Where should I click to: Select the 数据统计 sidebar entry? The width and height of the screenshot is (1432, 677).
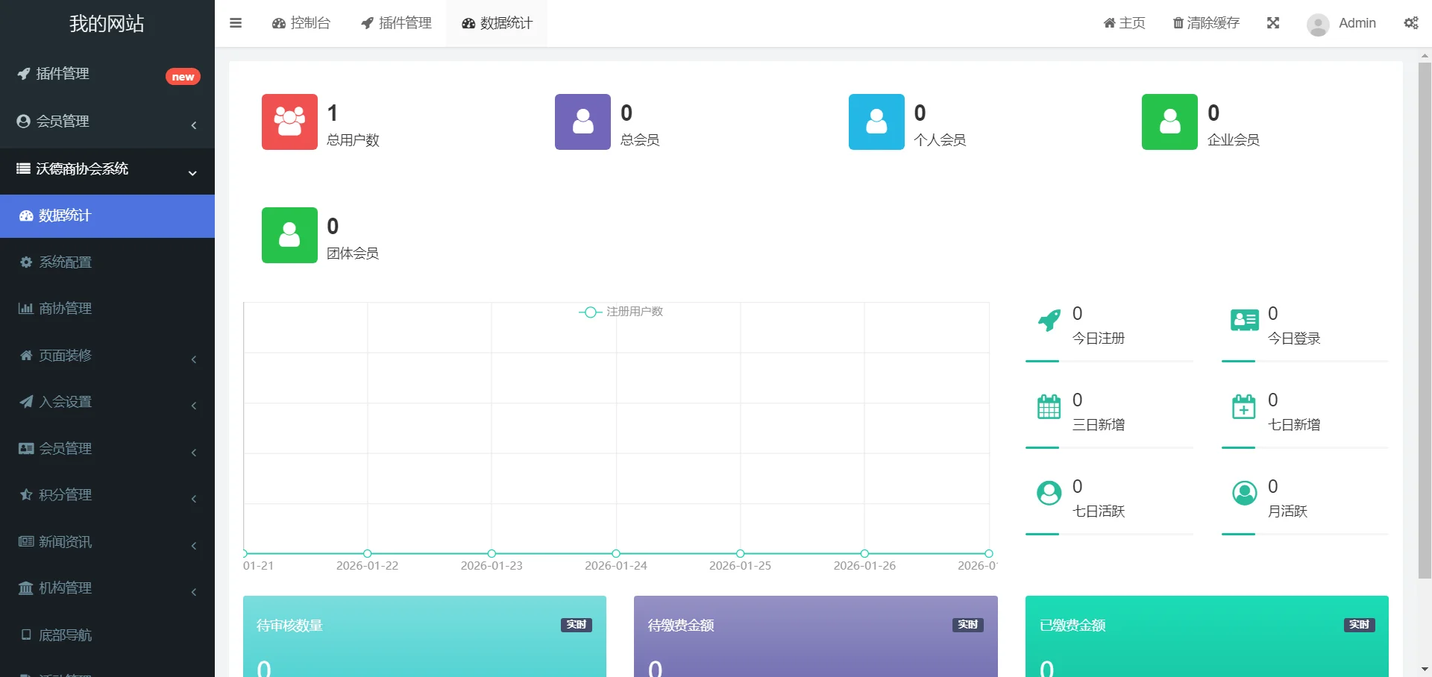click(64, 216)
